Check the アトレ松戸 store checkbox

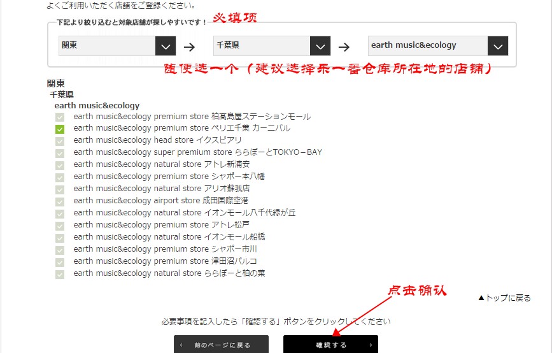60,226
